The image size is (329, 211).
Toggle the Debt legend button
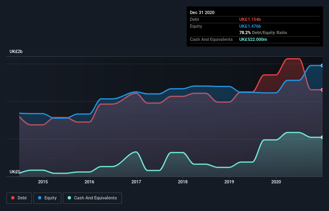click(x=19, y=198)
